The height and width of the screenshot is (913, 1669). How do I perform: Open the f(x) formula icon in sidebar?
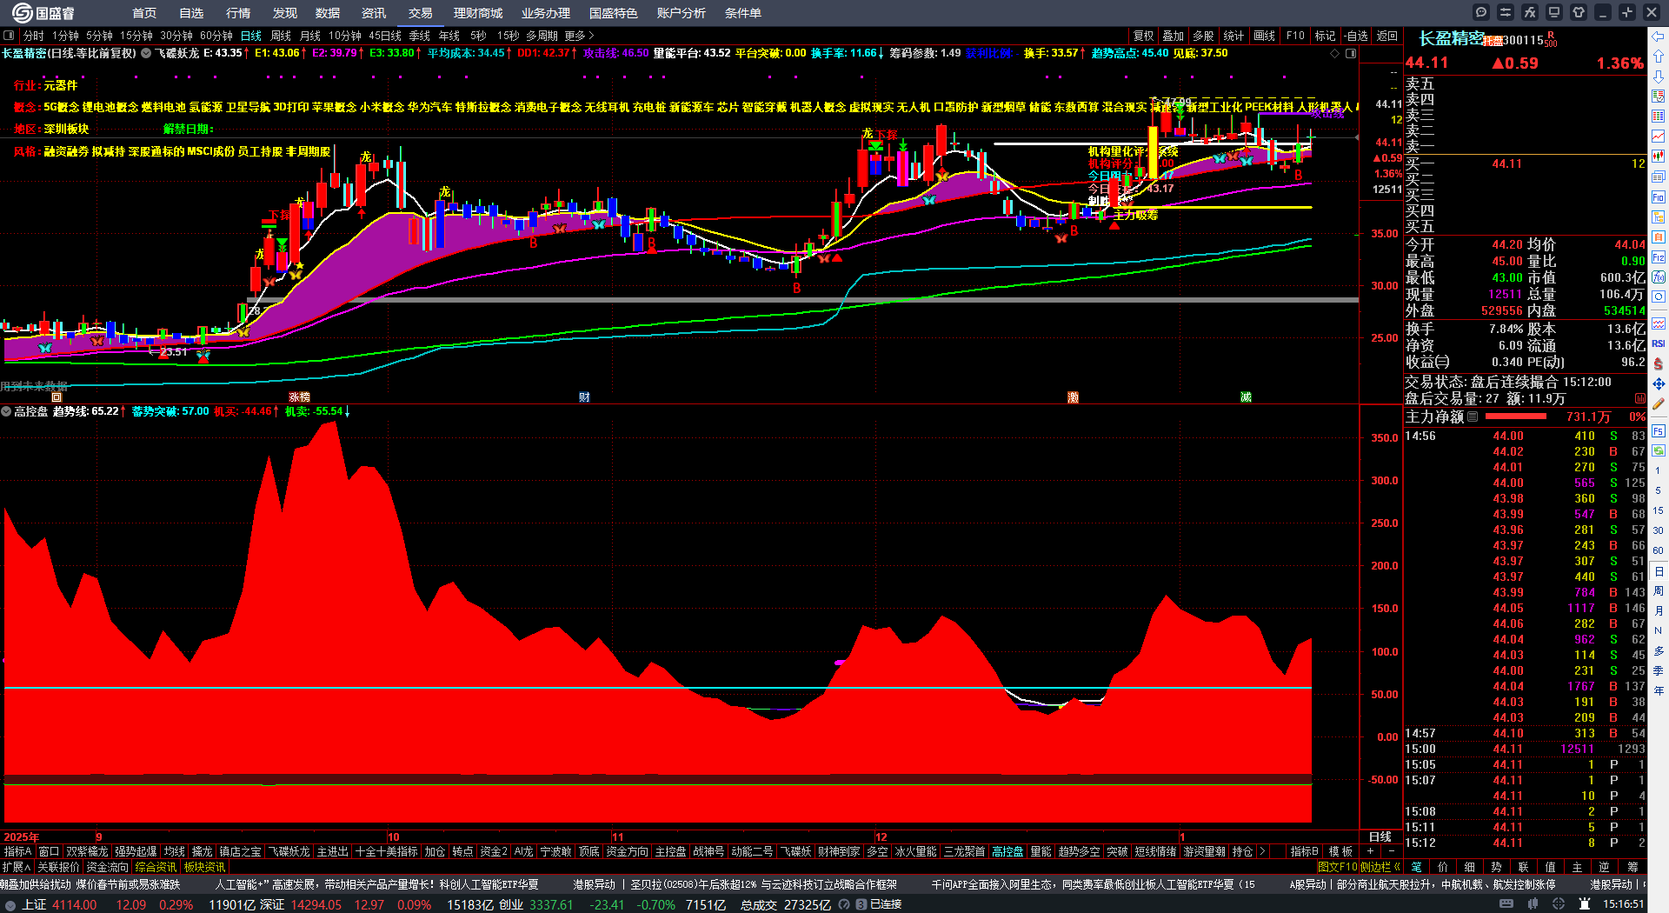coord(1659,277)
